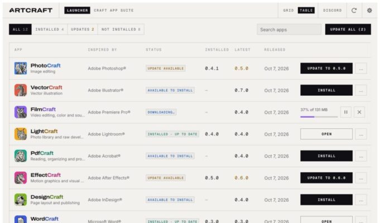Click the PdfCraft app icon
The image size is (380, 223).
click(21, 156)
